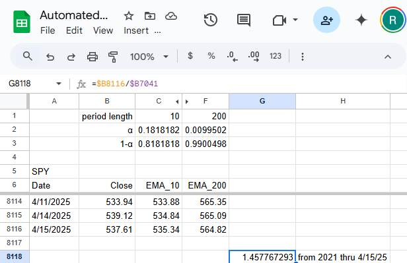Select close value 533.94
The image size is (407, 263).
pos(107,202)
